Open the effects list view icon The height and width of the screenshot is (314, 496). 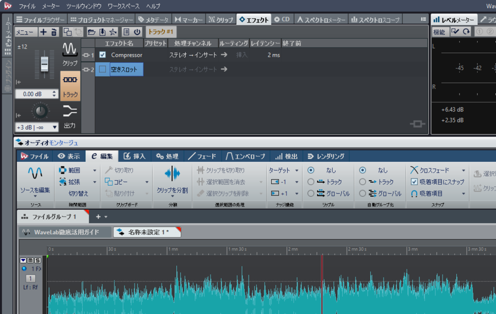(x=126, y=31)
